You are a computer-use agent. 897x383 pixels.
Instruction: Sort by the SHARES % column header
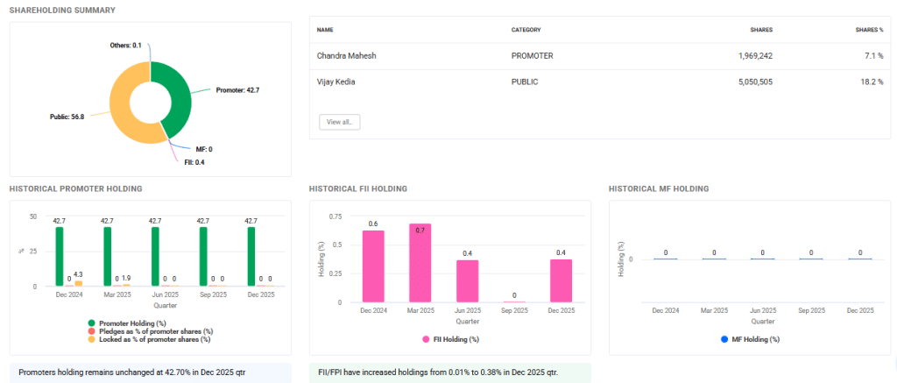click(869, 30)
